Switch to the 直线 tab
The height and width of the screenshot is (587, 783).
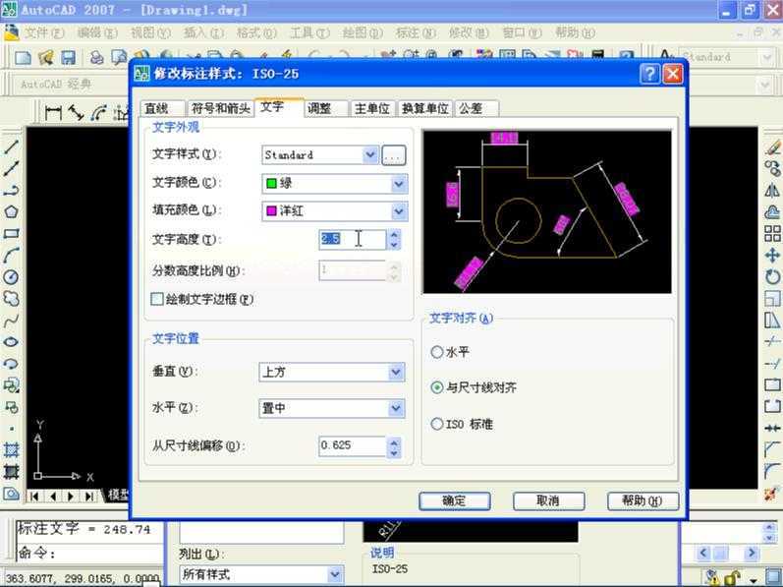click(162, 108)
